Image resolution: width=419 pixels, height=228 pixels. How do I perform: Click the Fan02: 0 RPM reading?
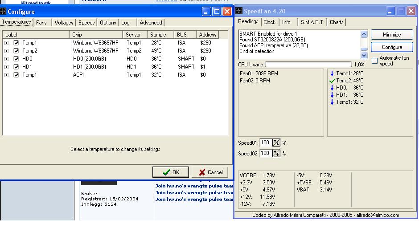[255, 81]
